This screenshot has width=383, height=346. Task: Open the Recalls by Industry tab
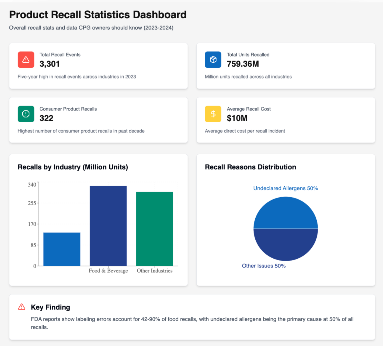click(73, 167)
